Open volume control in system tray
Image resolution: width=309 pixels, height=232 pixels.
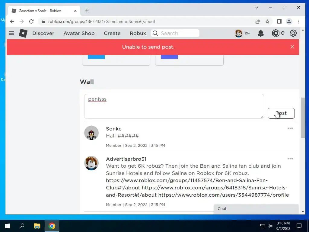270,226
